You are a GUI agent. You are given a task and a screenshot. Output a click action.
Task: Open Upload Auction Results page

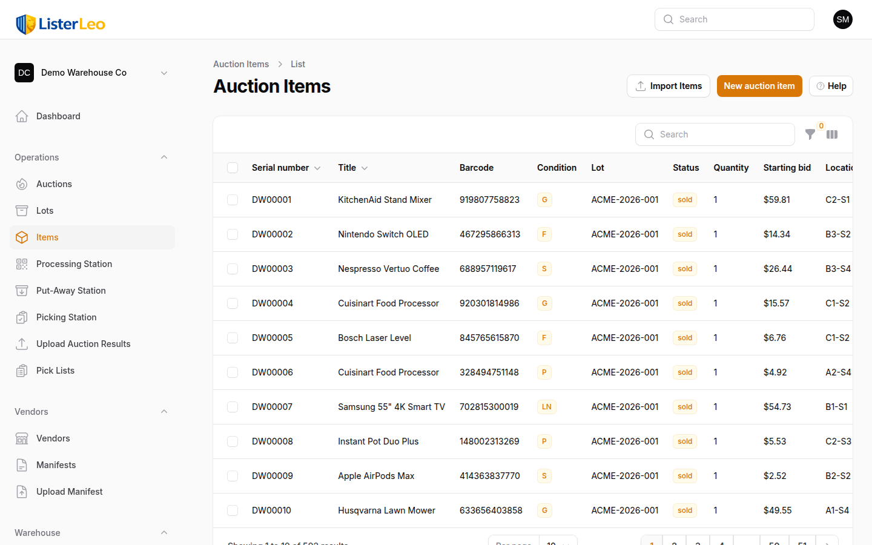(83, 344)
